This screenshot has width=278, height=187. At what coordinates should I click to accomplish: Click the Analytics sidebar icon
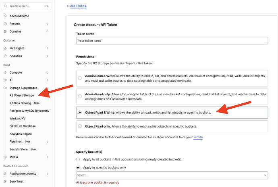[x=5, y=56]
